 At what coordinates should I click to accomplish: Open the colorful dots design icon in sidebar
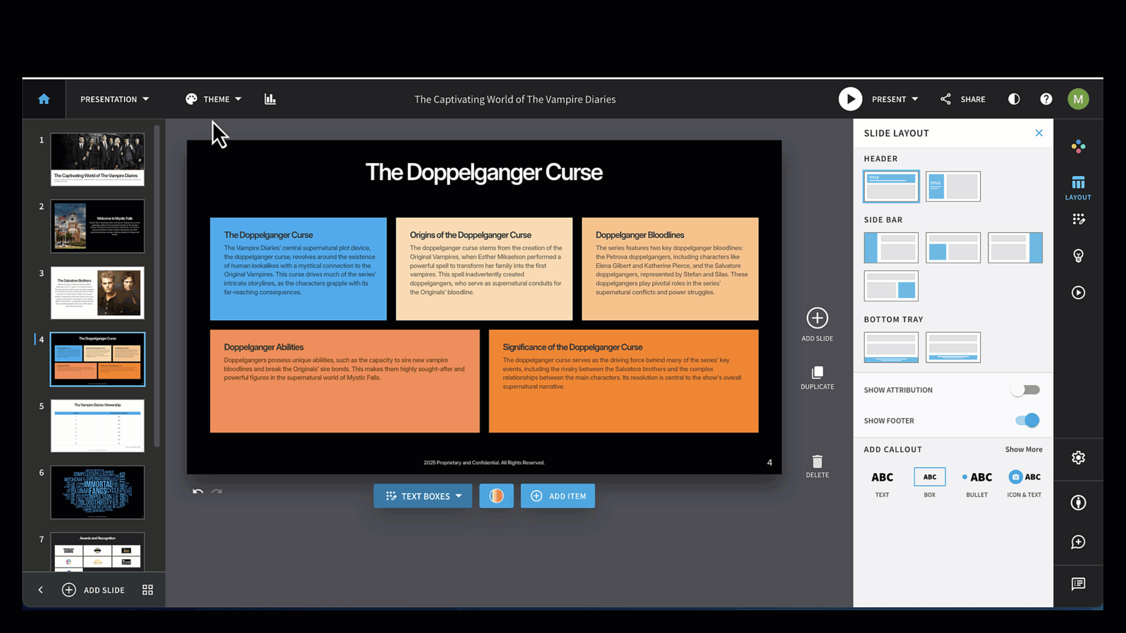tap(1078, 147)
